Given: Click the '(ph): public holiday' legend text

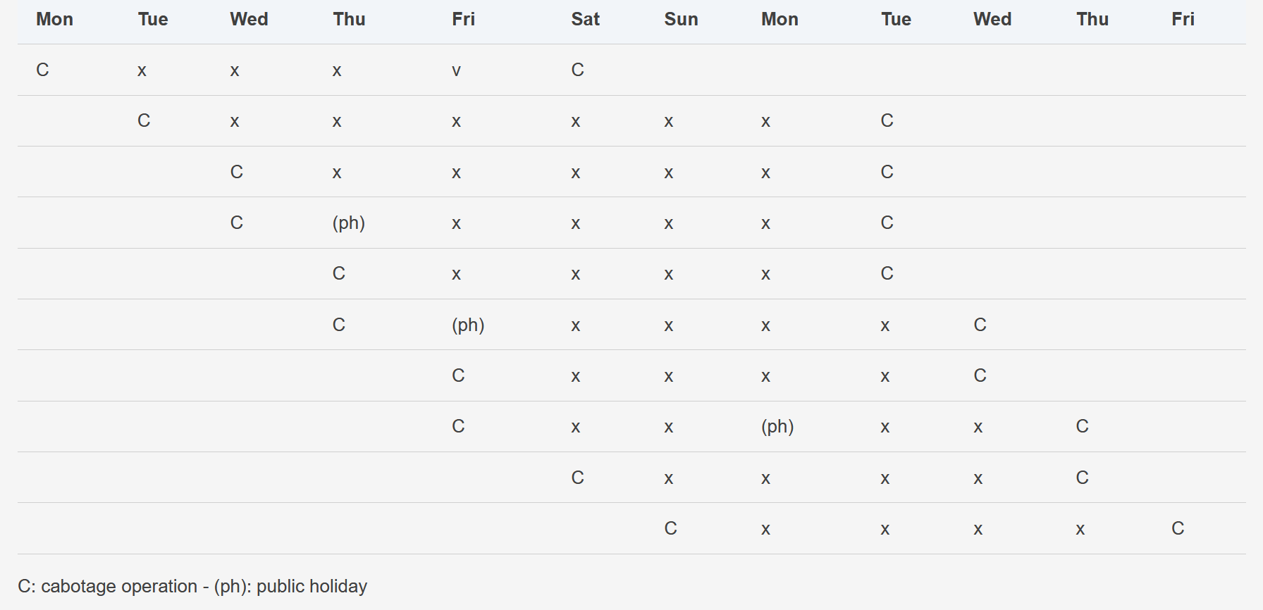Looking at the screenshot, I should point(290,586).
